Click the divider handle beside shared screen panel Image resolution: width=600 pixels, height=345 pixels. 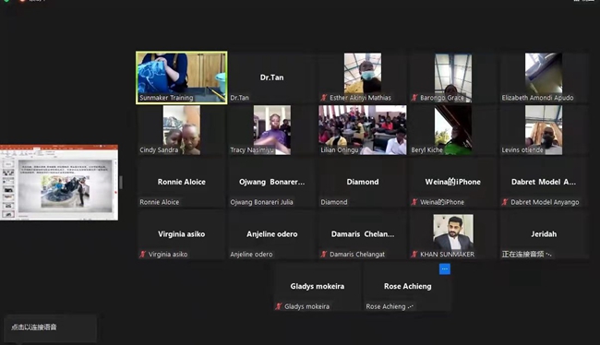click(x=121, y=183)
